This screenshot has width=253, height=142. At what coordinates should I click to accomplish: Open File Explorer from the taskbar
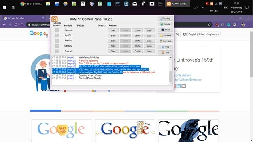[48, 4]
